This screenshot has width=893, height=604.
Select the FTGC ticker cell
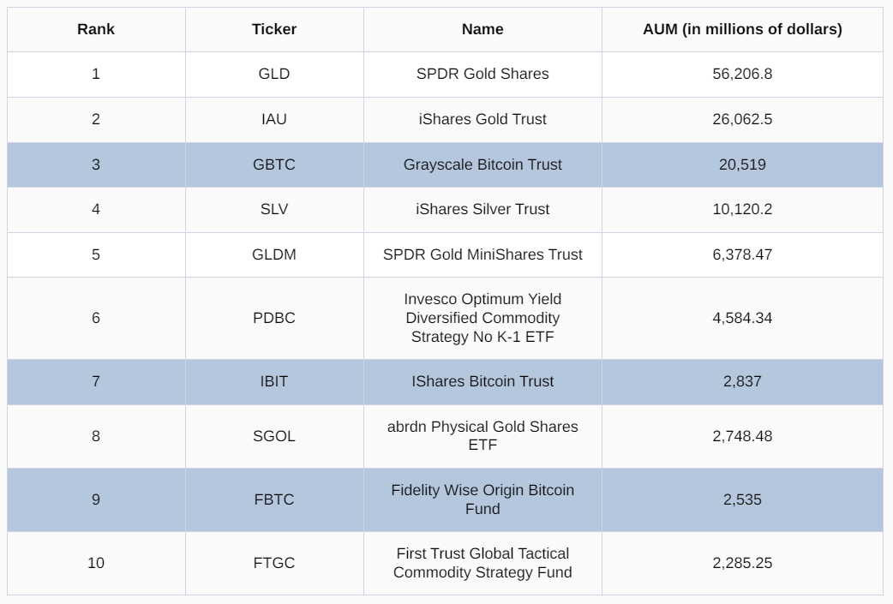coord(274,563)
